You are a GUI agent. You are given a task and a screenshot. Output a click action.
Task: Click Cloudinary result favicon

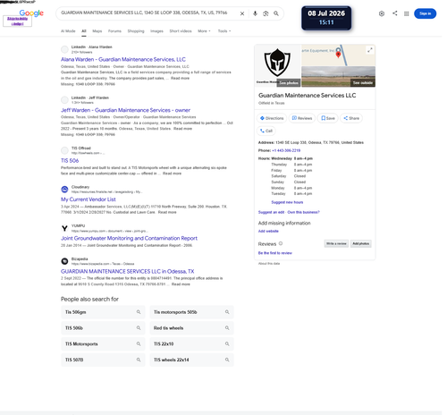[x=64, y=190]
